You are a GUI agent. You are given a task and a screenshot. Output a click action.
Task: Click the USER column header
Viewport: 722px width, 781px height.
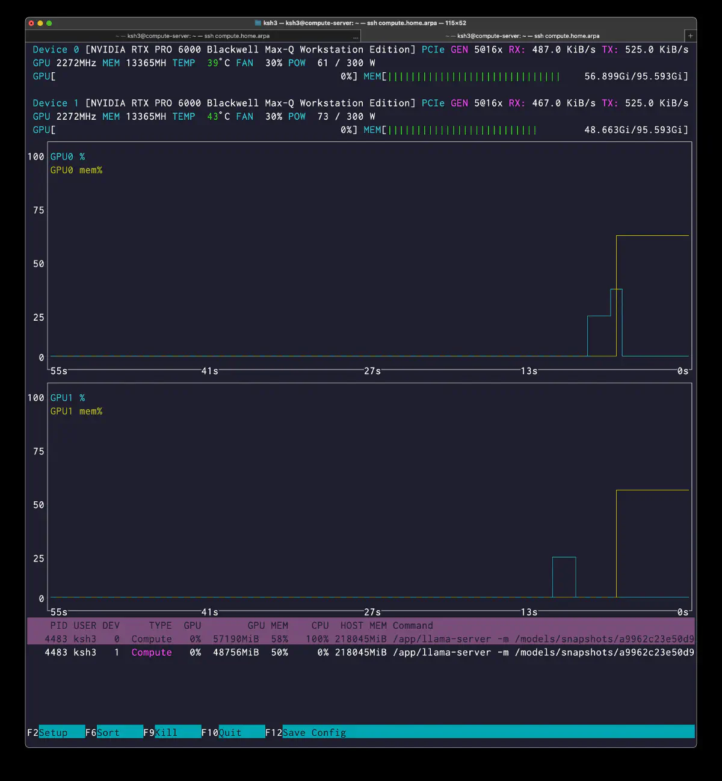click(x=85, y=626)
